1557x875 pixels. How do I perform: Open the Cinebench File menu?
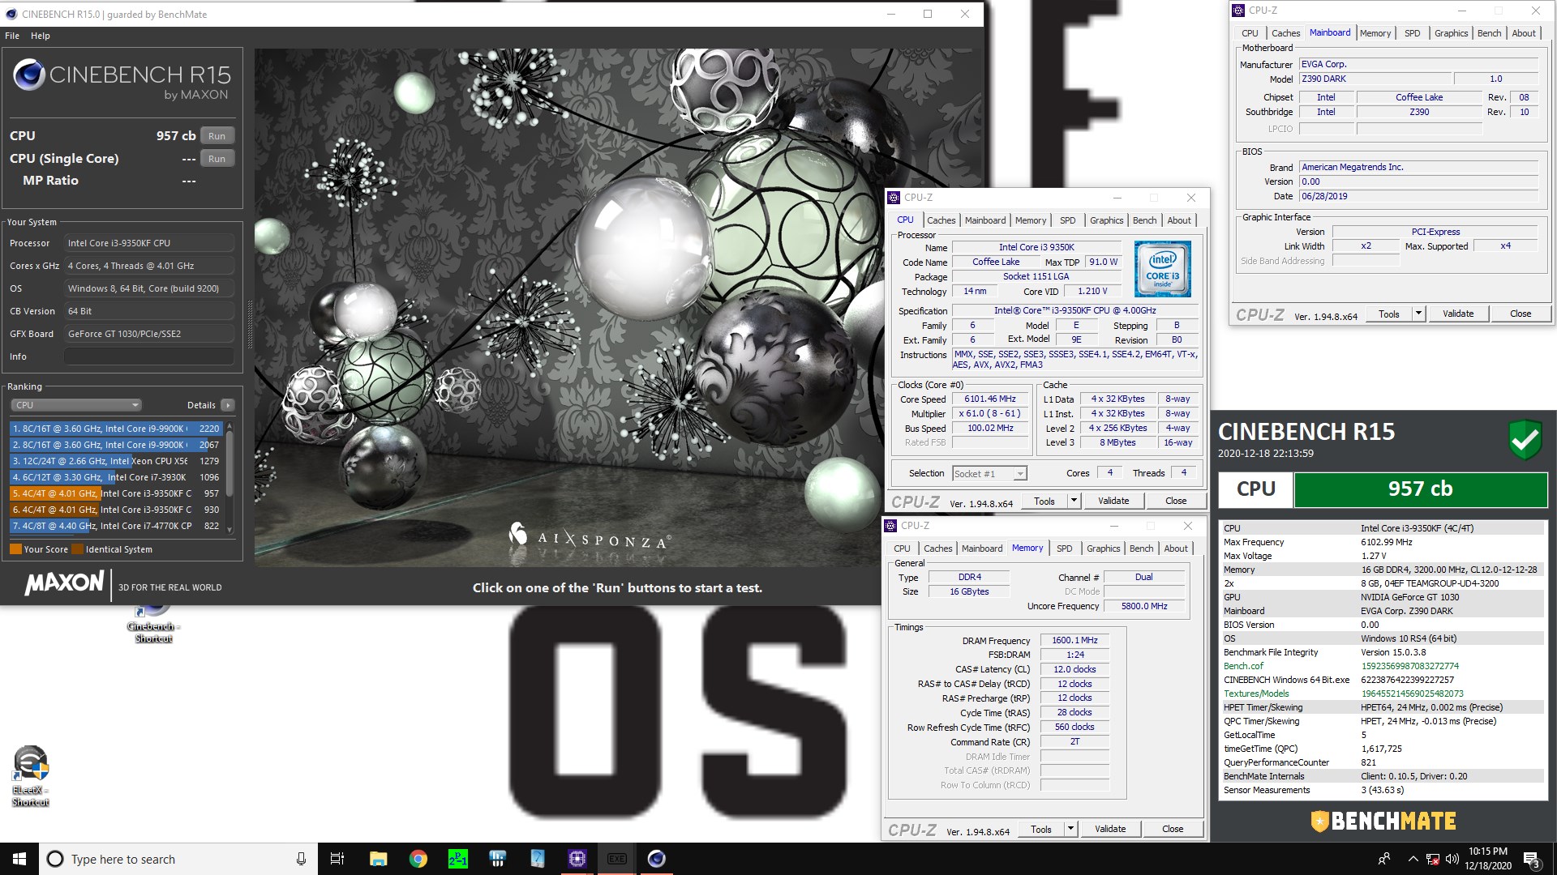tap(12, 36)
